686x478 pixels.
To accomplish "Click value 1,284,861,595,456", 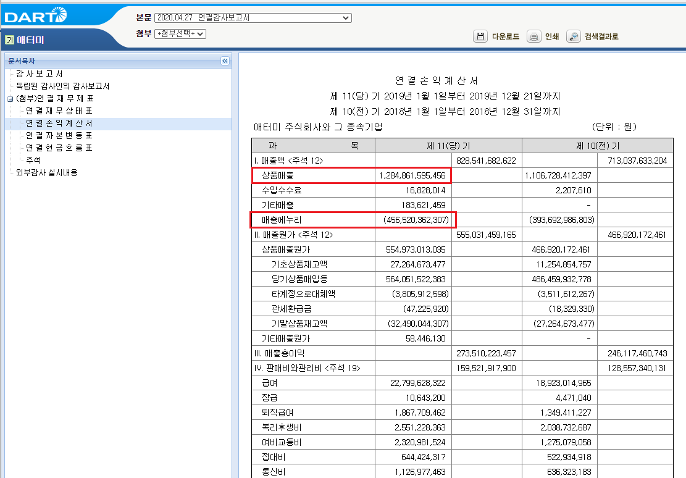I will coord(412,175).
